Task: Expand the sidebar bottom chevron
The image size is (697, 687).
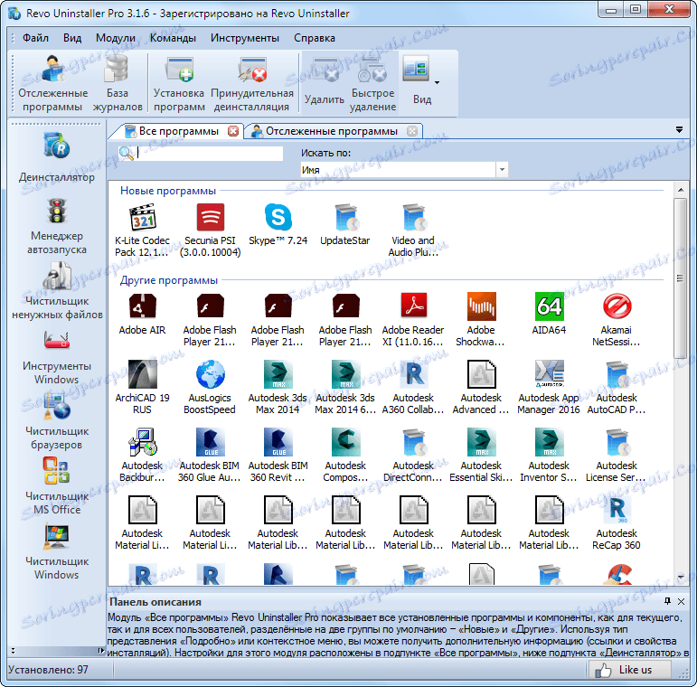Action: [x=13, y=651]
